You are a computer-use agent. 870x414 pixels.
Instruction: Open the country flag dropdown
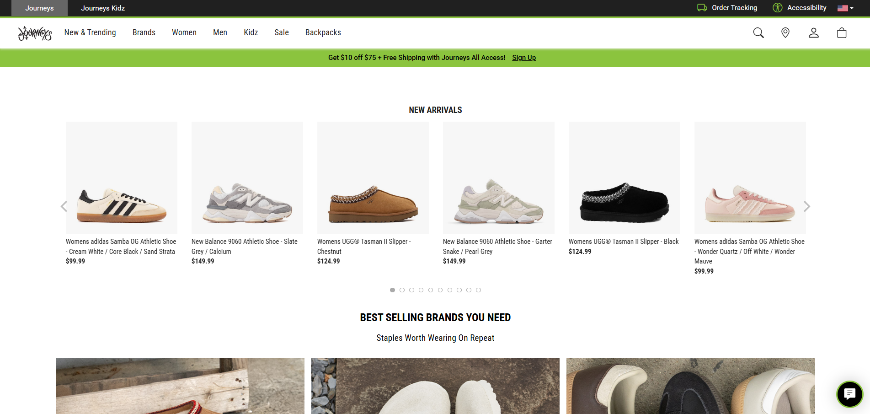coord(845,8)
